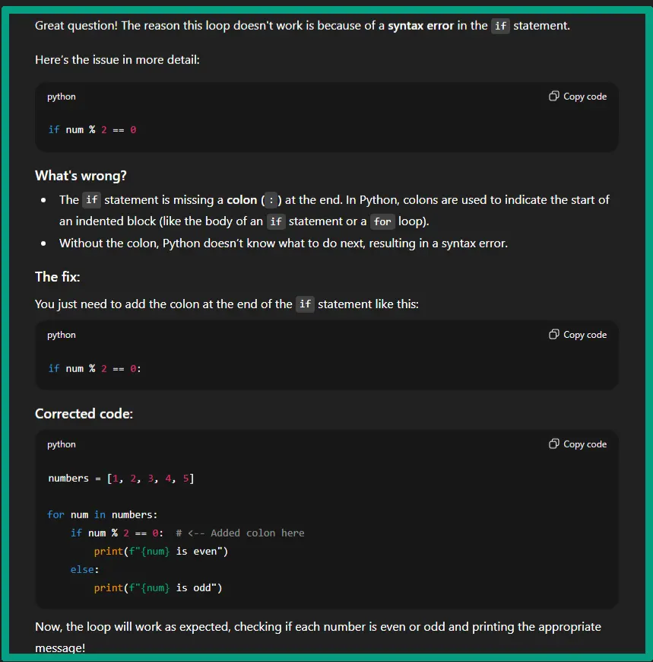Viewport: 653px width, 662px height.
Task: Click the 'What's wrong?' heading
Action: 81,175
